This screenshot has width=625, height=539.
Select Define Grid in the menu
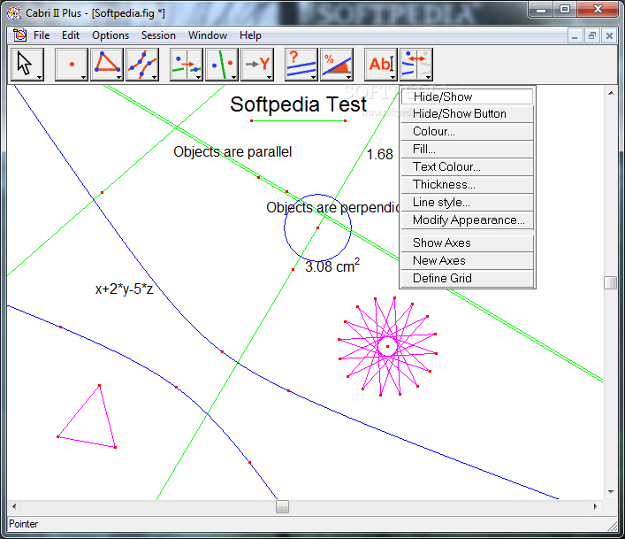[x=467, y=278]
